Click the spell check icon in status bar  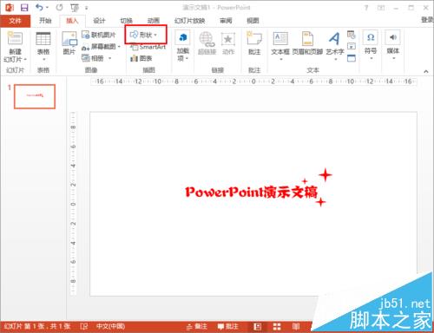pyautogui.click(x=83, y=327)
